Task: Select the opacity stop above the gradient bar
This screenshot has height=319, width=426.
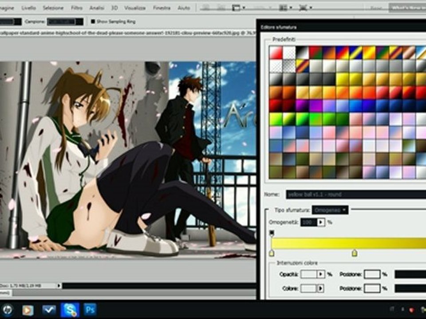Action: click(x=272, y=233)
